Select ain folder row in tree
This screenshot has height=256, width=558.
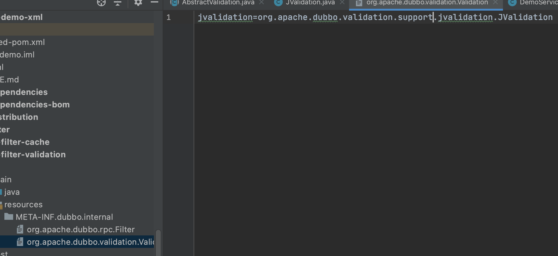pos(6,180)
